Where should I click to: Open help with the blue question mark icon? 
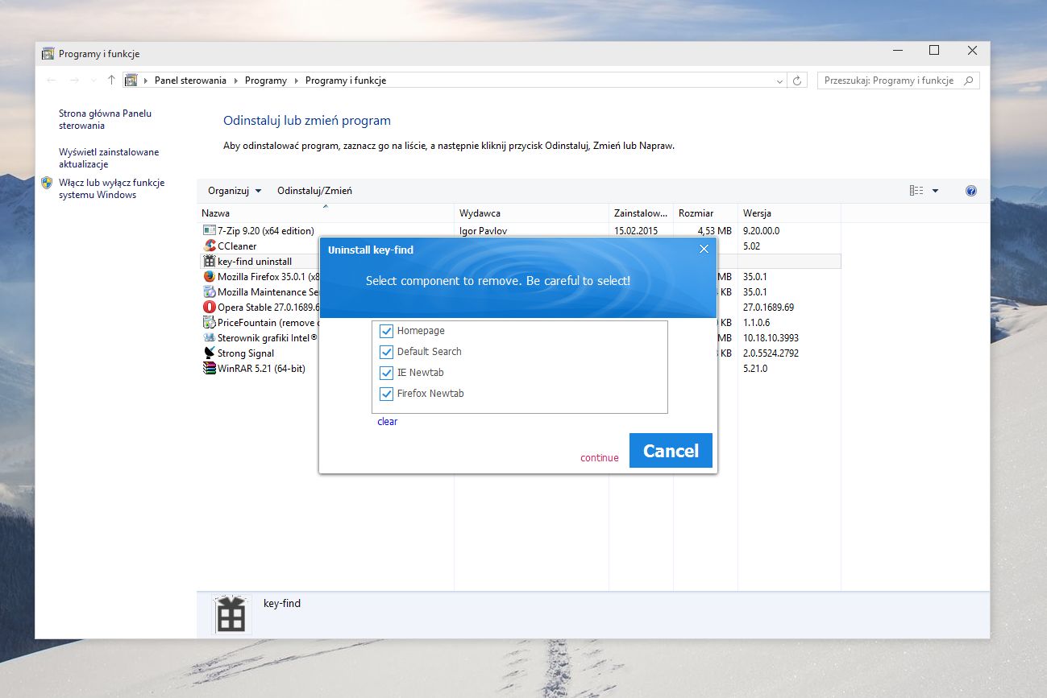[x=970, y=191]
